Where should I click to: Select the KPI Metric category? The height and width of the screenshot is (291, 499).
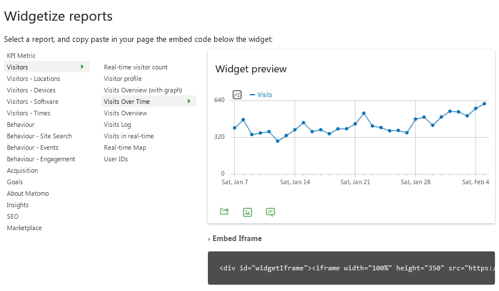(21, 56)
